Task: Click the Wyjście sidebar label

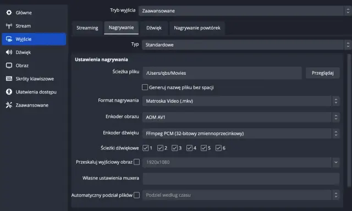Action: click(24, 39)
